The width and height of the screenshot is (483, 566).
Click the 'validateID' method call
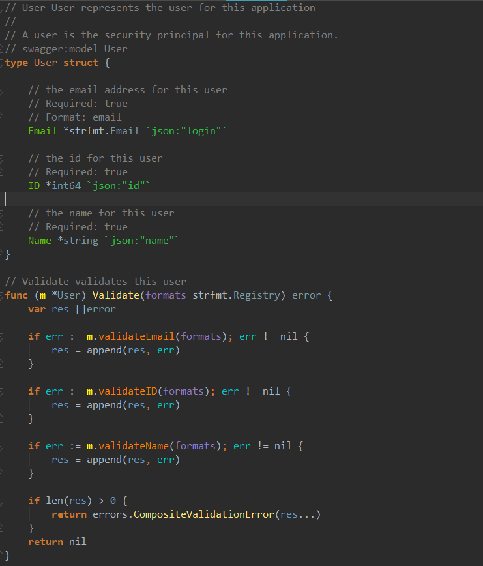point(128,391)
